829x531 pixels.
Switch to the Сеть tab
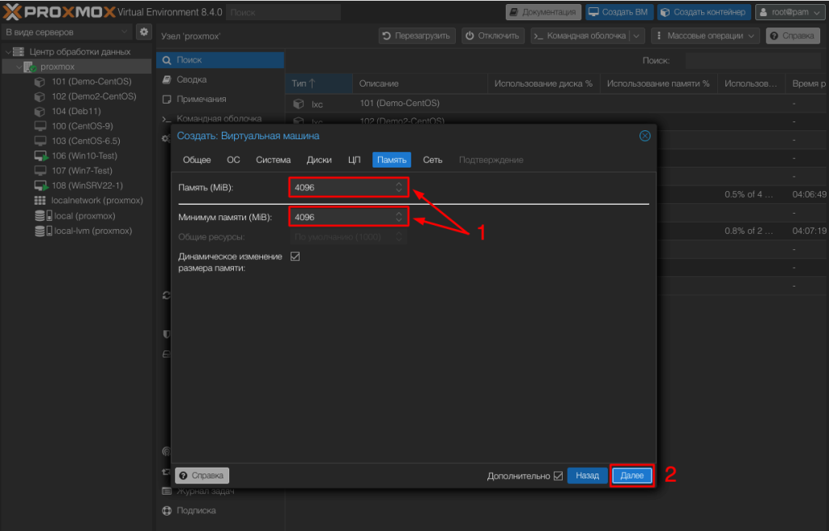(432, 160)
